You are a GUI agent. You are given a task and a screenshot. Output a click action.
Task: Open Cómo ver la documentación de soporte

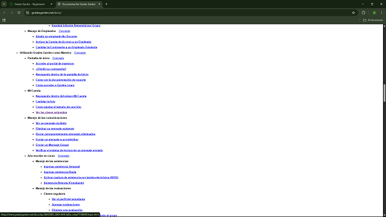[61, 80]
